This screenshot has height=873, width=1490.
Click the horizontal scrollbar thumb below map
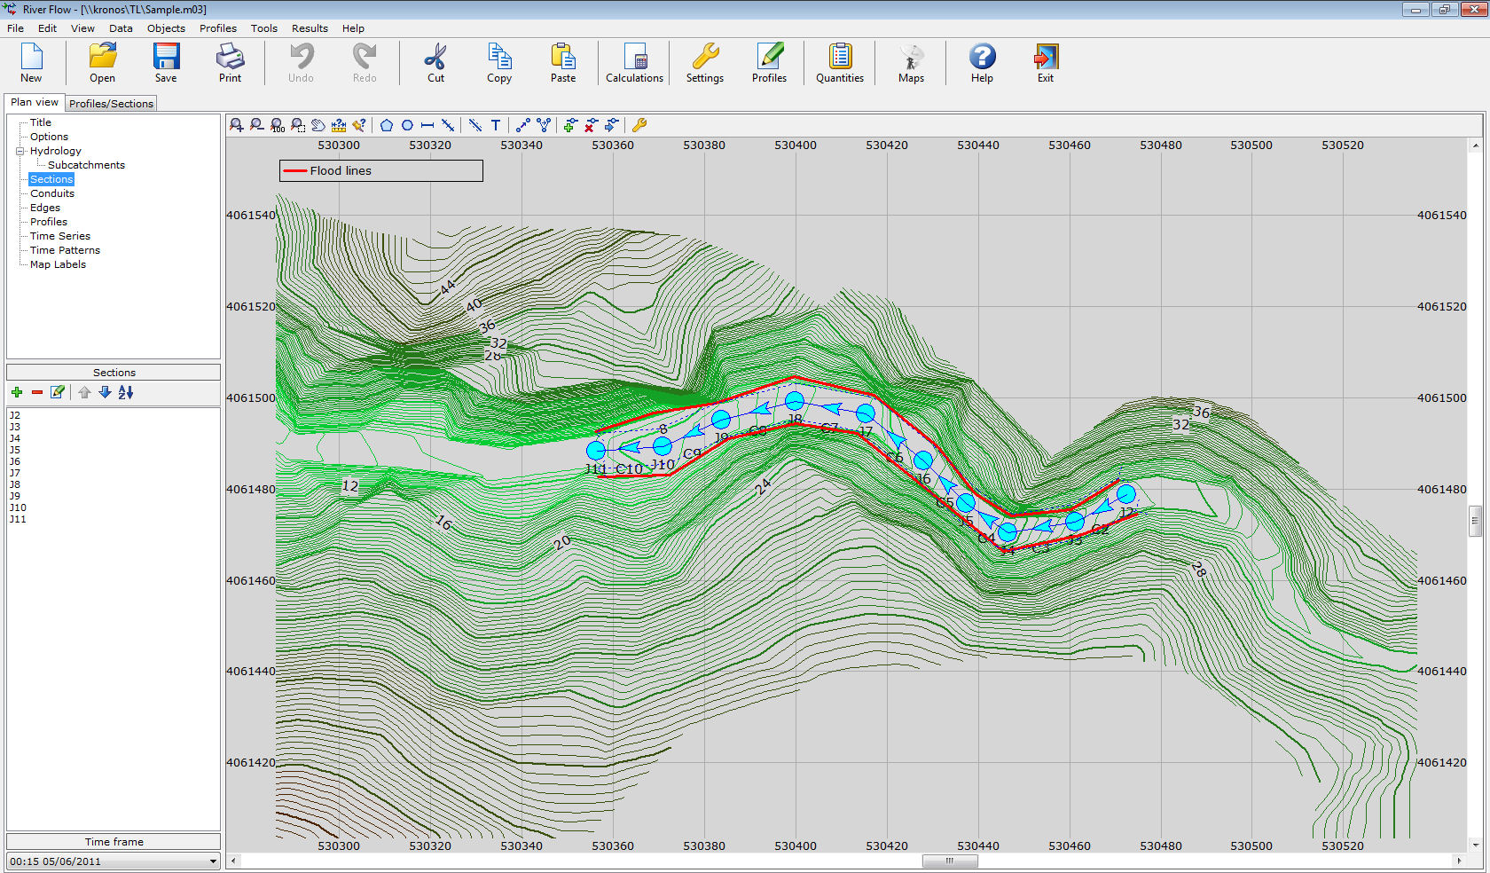pyautogui.click(x=949, y=861)
